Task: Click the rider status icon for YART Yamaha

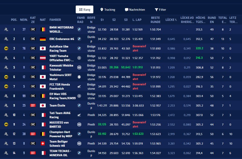Action: 6,58
